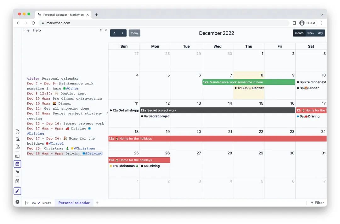
Task: Click the jump-to-today calendar sidebar icon
Action: click(17, 181)
